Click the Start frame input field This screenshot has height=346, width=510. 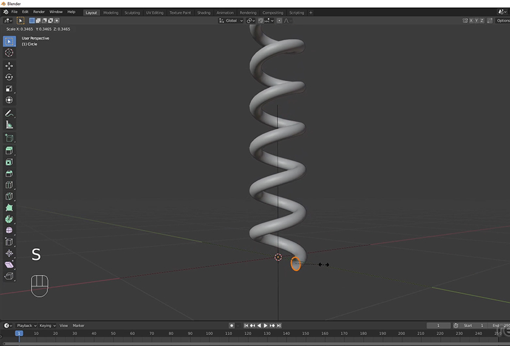click(473, 326)
